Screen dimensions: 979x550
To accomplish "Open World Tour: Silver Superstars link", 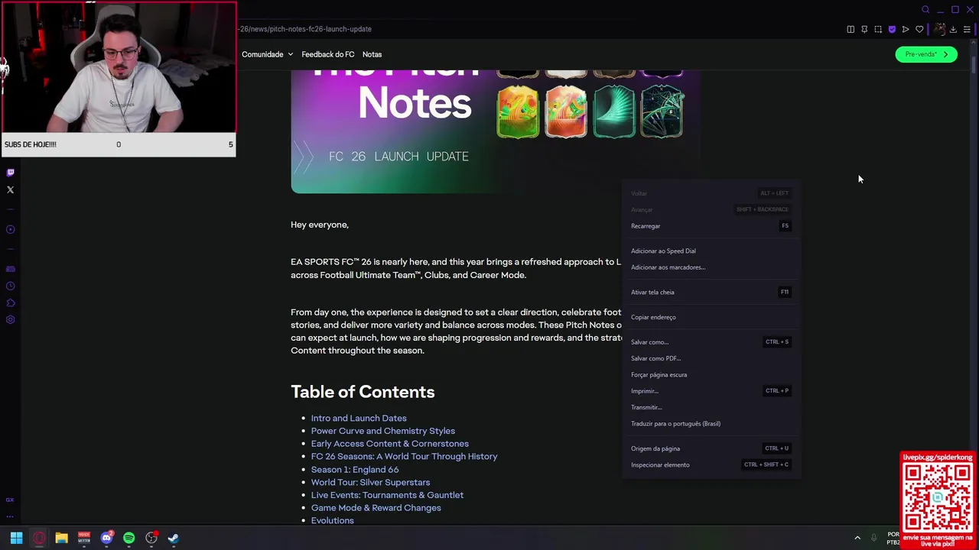I will click(x=370, y=482).
